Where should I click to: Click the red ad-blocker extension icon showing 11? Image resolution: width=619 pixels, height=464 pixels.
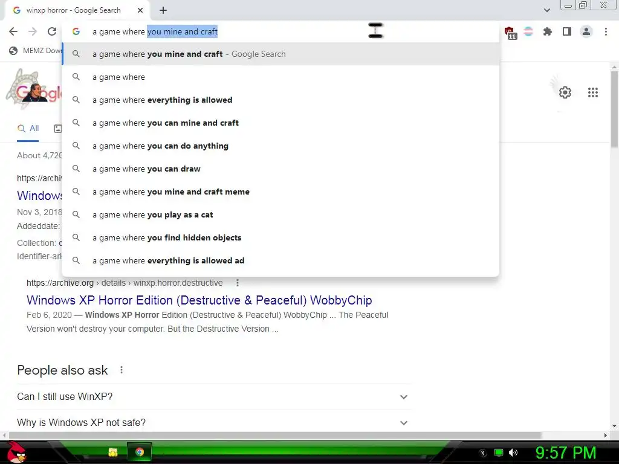[510, 33]
